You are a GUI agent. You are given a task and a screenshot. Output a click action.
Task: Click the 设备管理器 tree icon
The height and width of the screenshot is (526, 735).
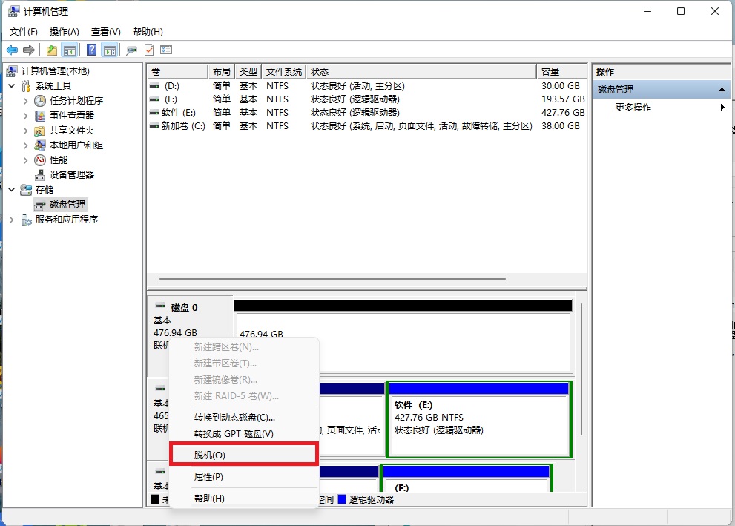point(40,175)
